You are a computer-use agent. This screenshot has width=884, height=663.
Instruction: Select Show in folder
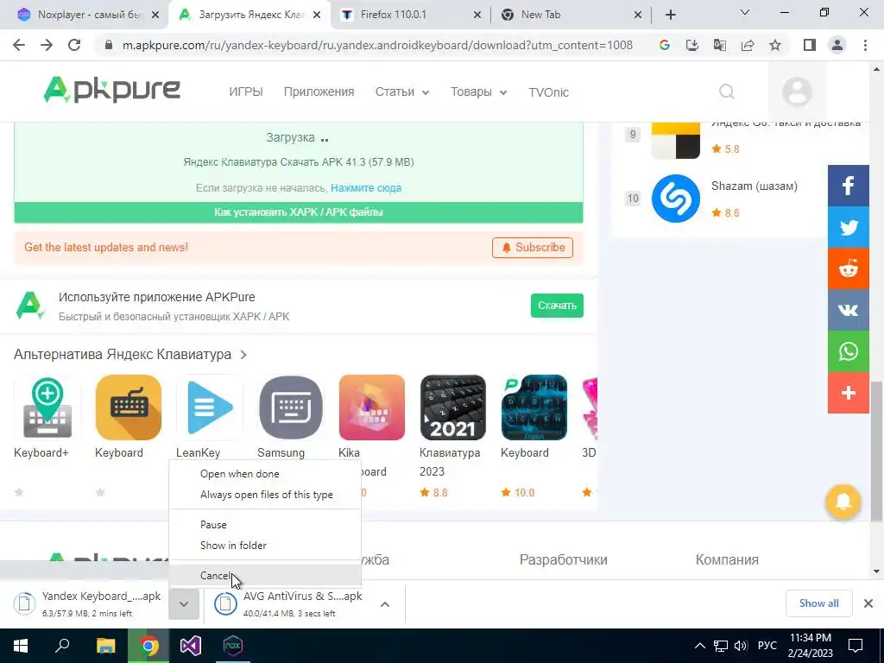[x=264, y=546]
